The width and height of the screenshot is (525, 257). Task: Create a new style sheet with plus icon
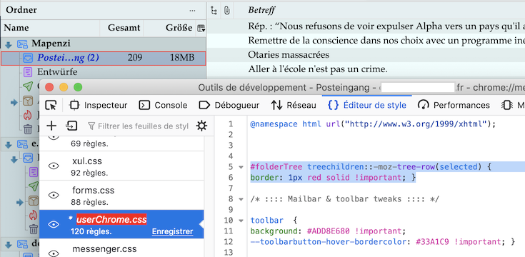[x=51, y=126]
